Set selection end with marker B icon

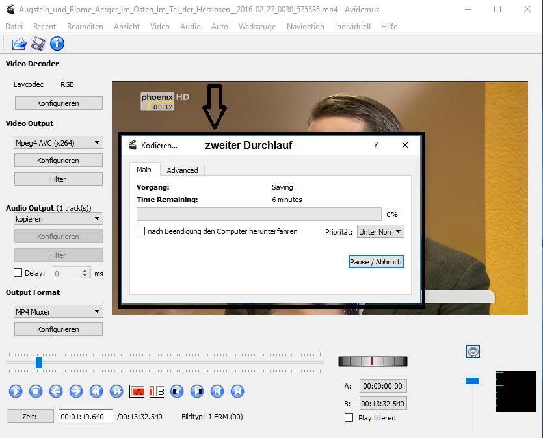[157, 391]
